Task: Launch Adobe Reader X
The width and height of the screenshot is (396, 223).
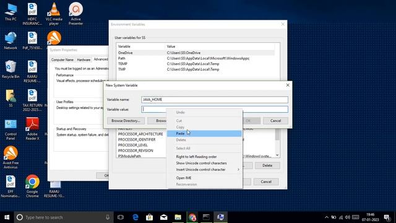Action: tap(32, 129)
